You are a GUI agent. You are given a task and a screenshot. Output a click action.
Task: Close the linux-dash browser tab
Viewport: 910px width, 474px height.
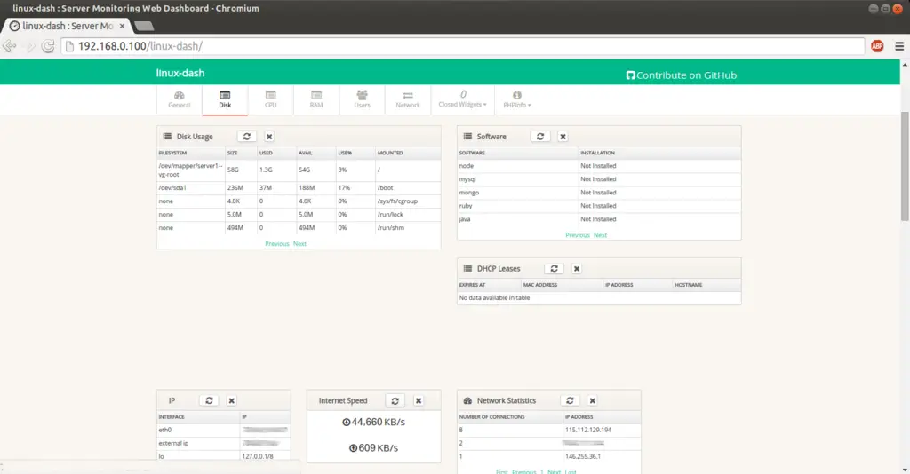(x=122, y=26)
